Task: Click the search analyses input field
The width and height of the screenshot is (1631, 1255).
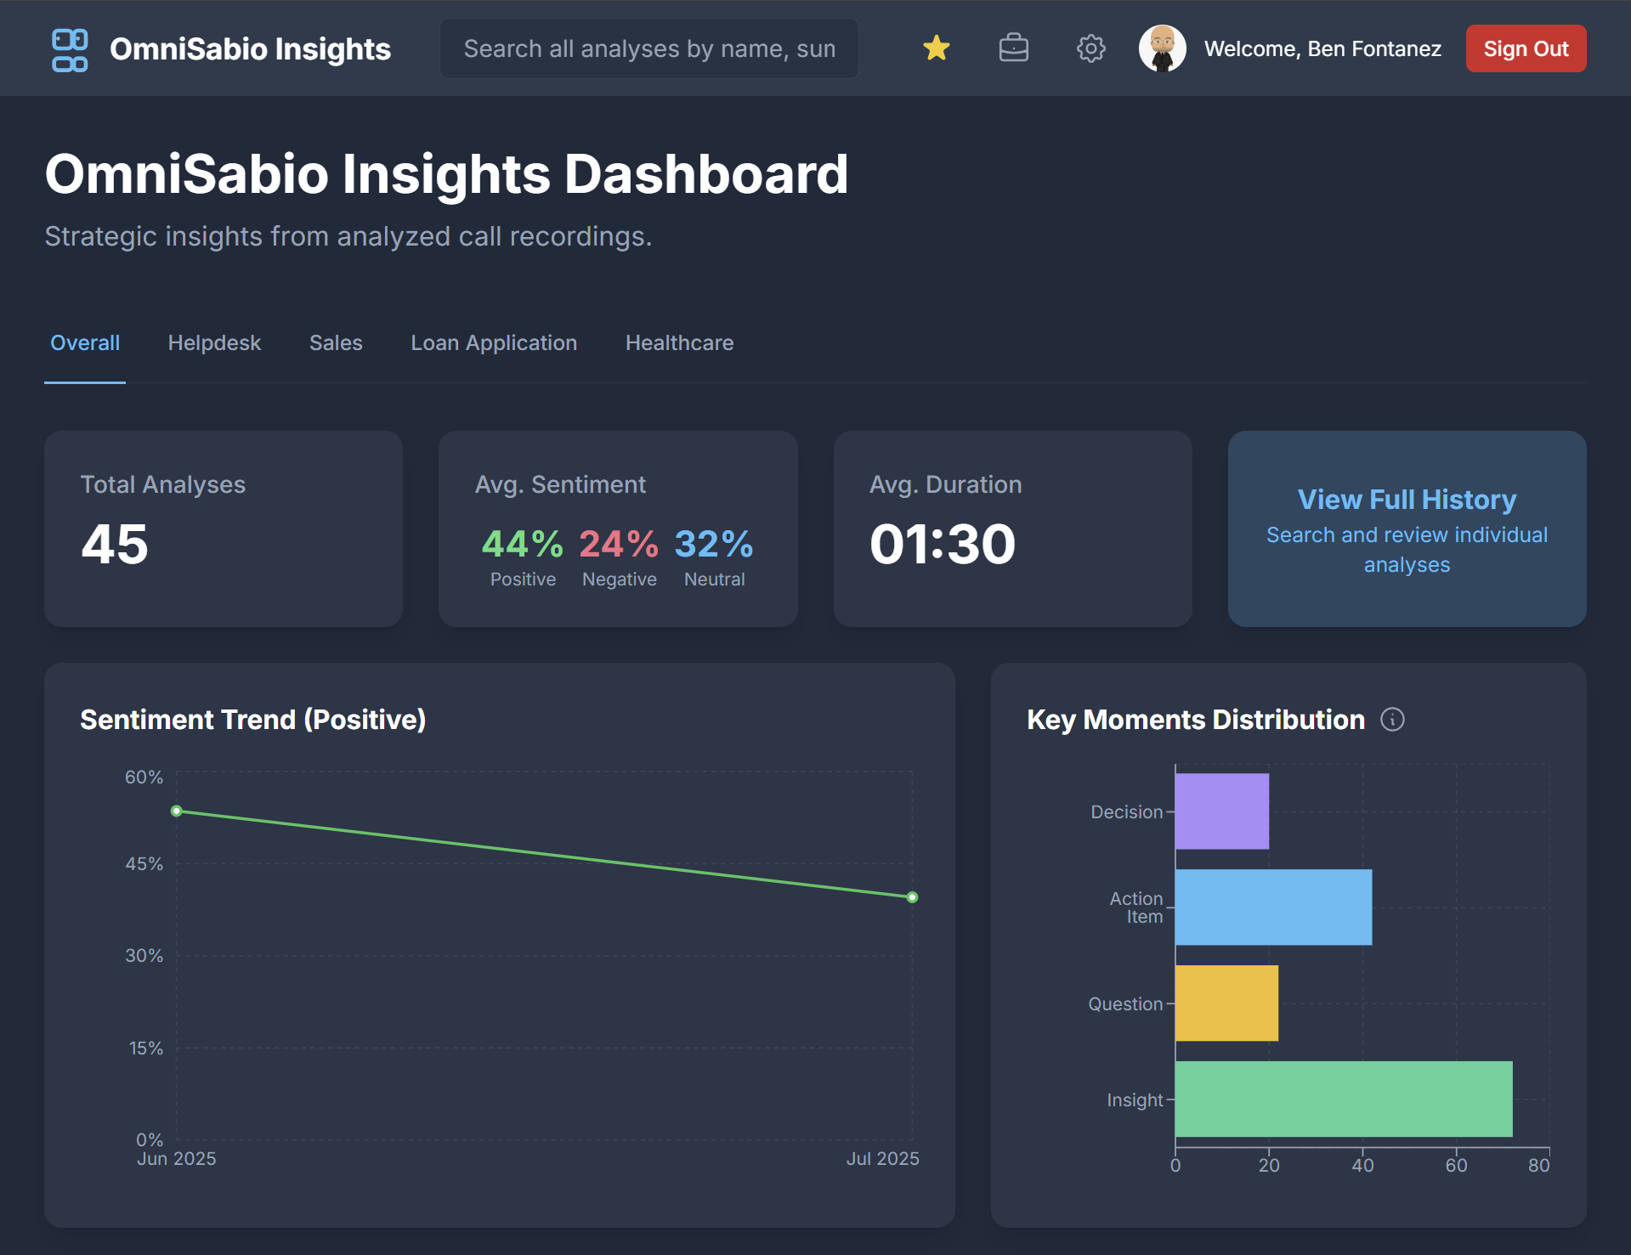Action: (648, 48)
